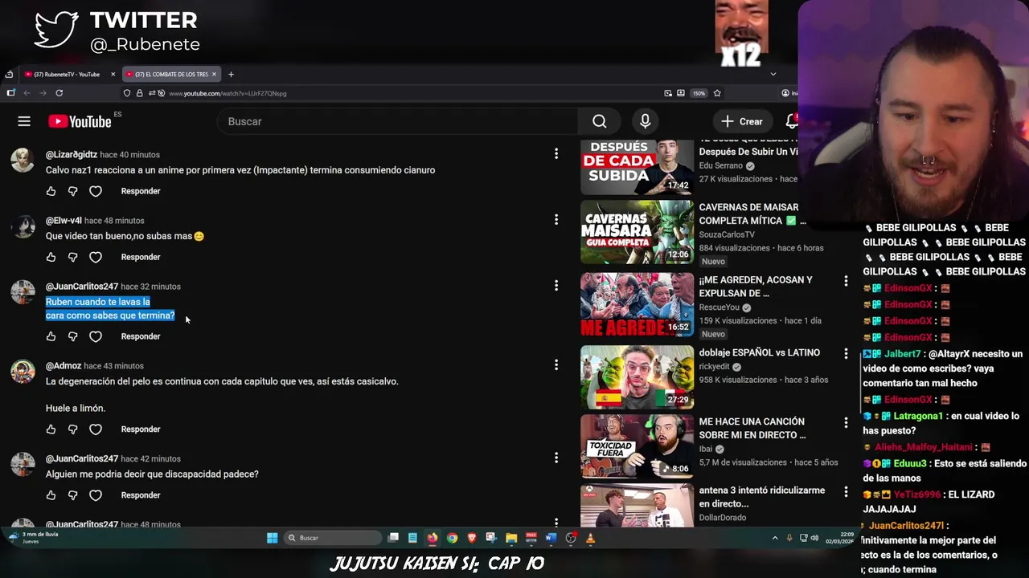Open 'doblaje ESPAÑOL vs LATINO' thumbnail
1029x578 pixels.
point(637,377)
